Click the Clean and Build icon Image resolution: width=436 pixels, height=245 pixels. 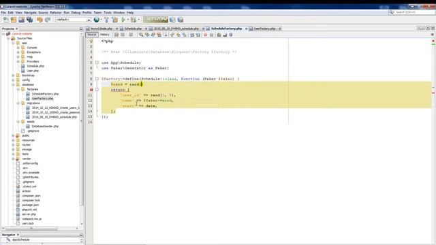coord(114,20)
